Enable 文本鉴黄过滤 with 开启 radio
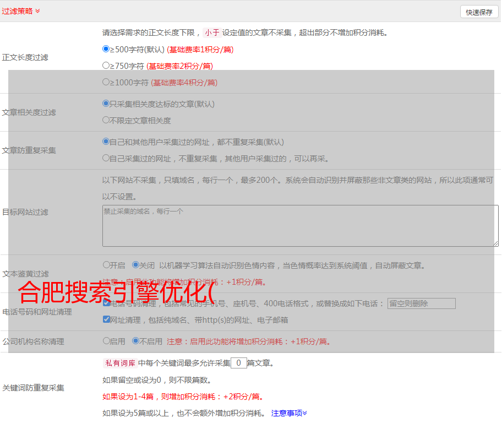The width and height of the screenshot is (502, 423). tap(106, 265)
